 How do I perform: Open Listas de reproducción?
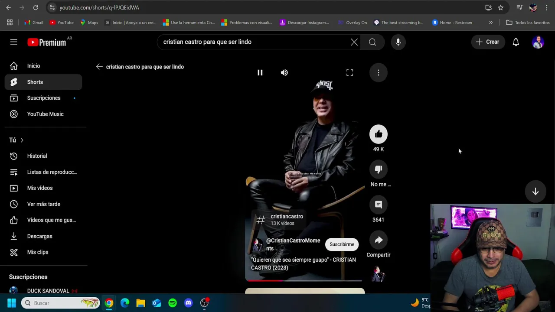pos(43,172)
